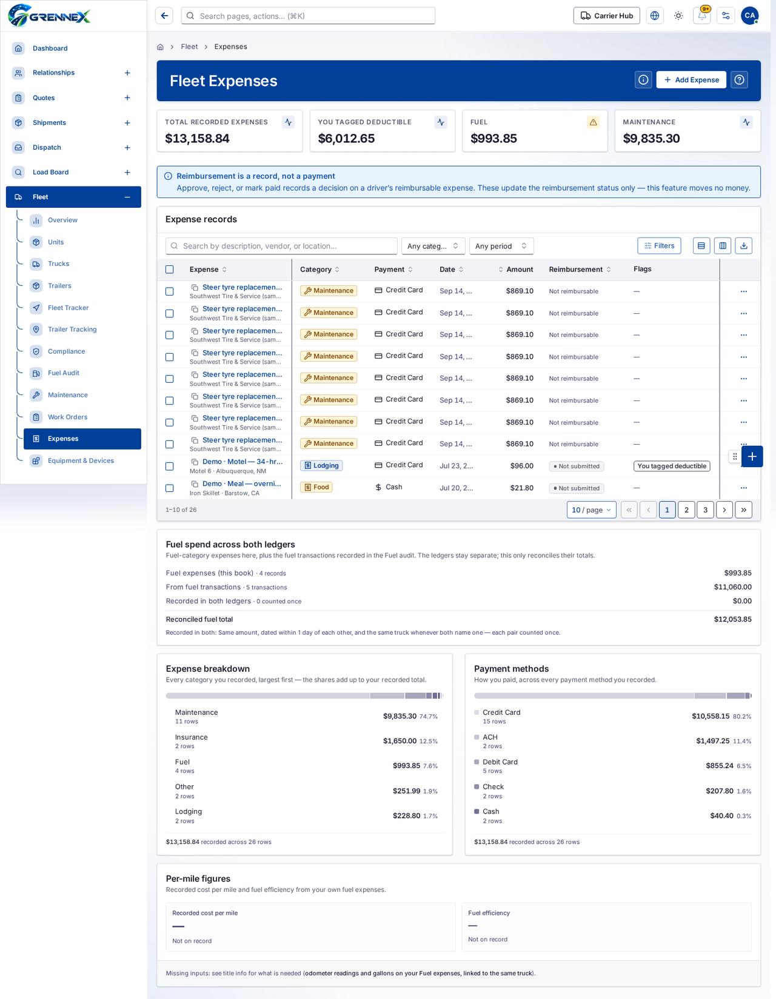Viewport: 776px width, 999px height.
Task: Click the search pages and actions field
Action: click(308, 16)
